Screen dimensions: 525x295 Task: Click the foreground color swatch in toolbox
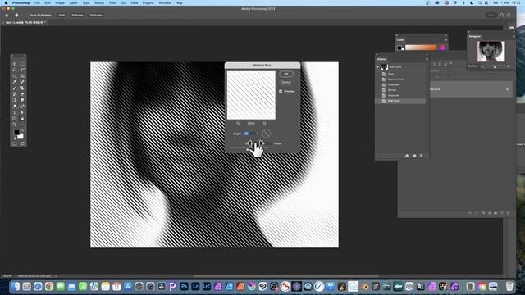pos(16,133)
